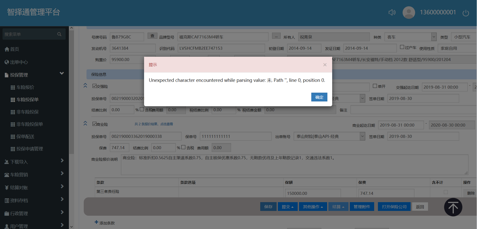Viewport: 477px width, 229px height.
Task: Click the 保额 field 150000.00
Action: [313, 193]
